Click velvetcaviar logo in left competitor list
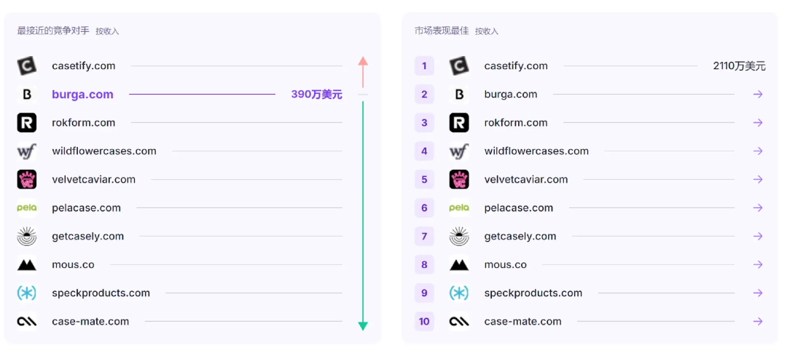 27,180
